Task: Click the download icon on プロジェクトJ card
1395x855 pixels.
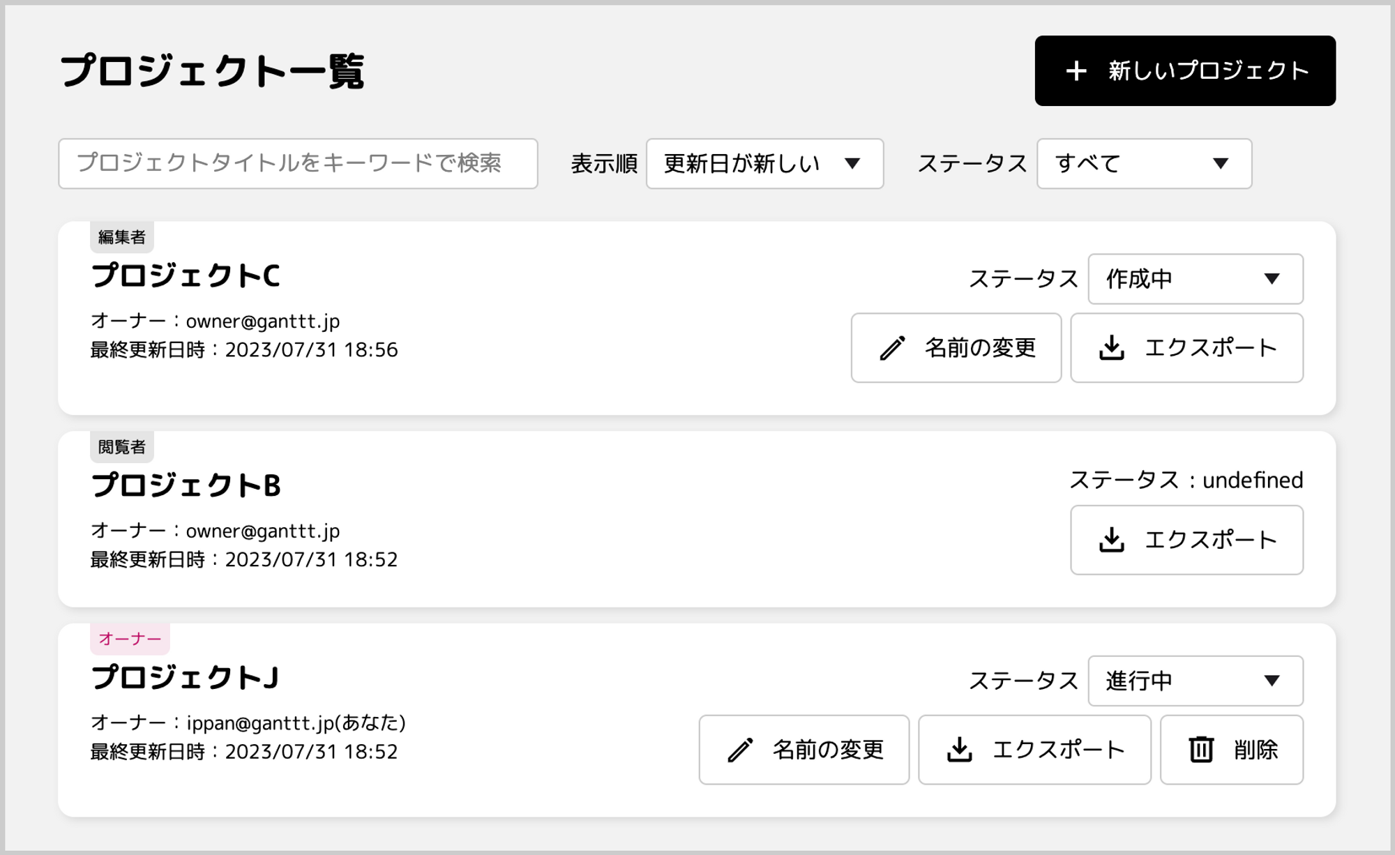Action: click(960, 750)
